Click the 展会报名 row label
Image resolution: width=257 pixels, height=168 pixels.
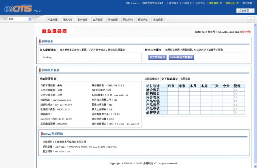(153, 89)
